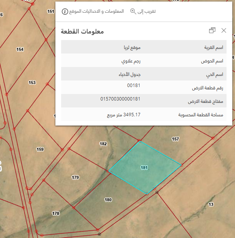Screen dimensions: 235x238
Task: Select the تقريب إلى zoom action
Action: pyautogui.click(x=147, y=12)
